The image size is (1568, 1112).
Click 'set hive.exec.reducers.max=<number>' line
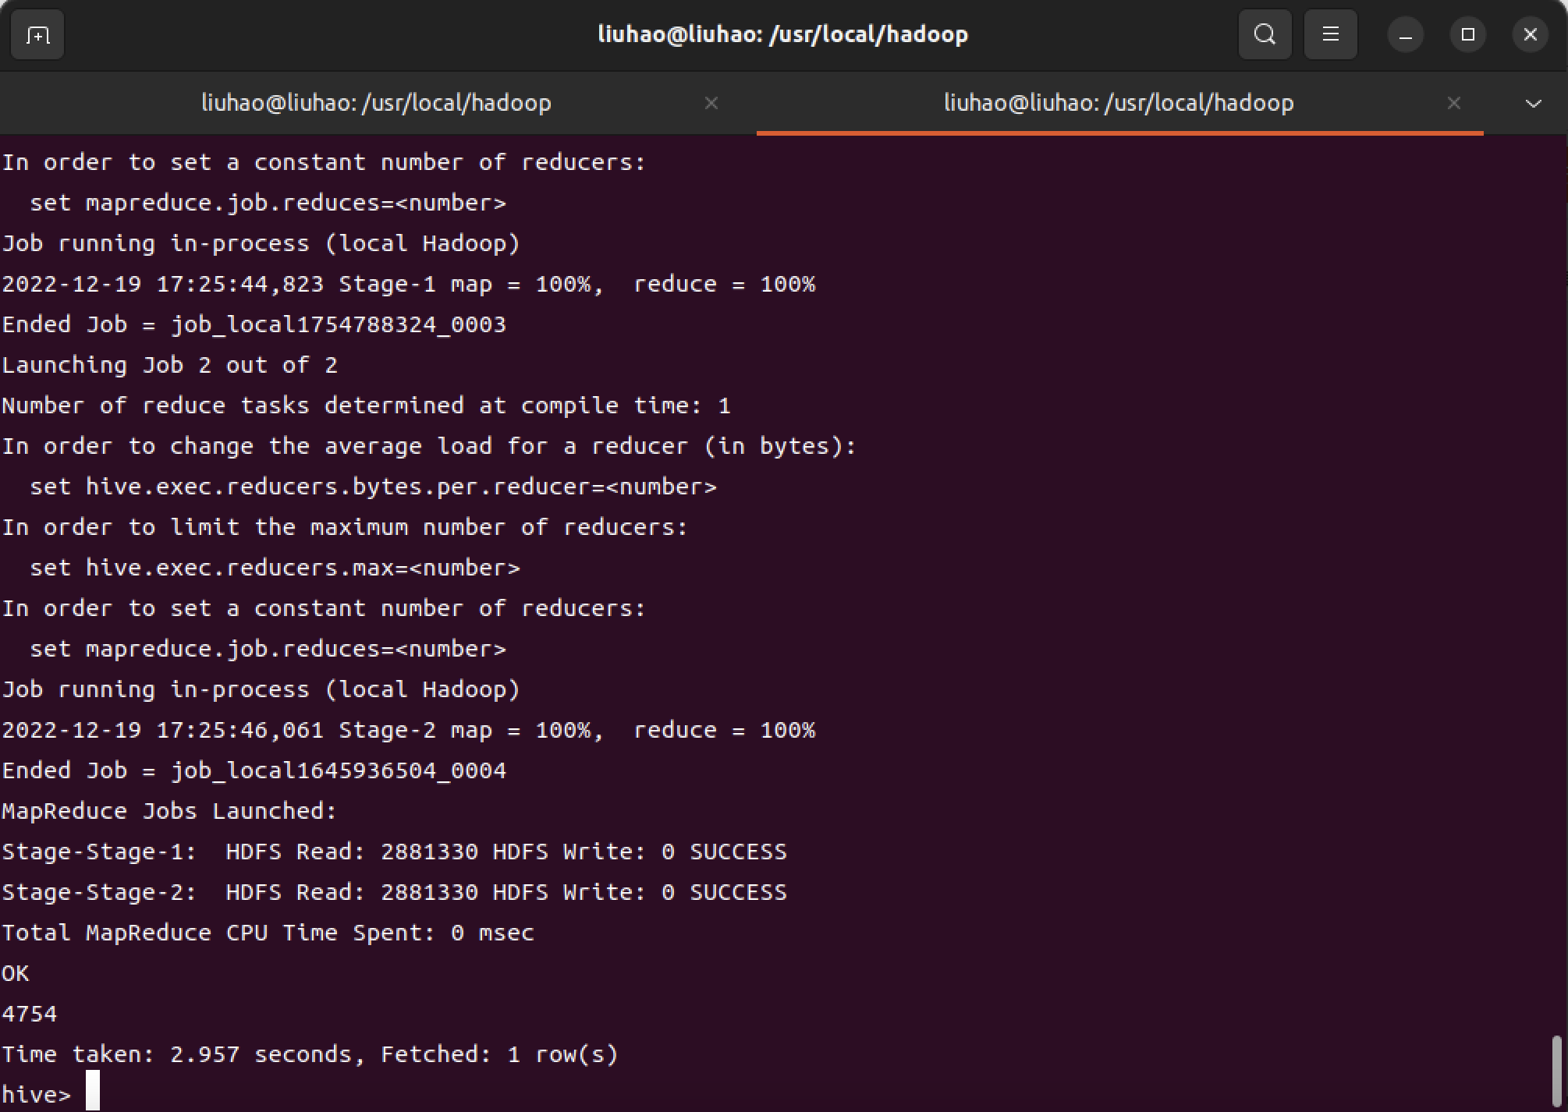tap(275, 568)
